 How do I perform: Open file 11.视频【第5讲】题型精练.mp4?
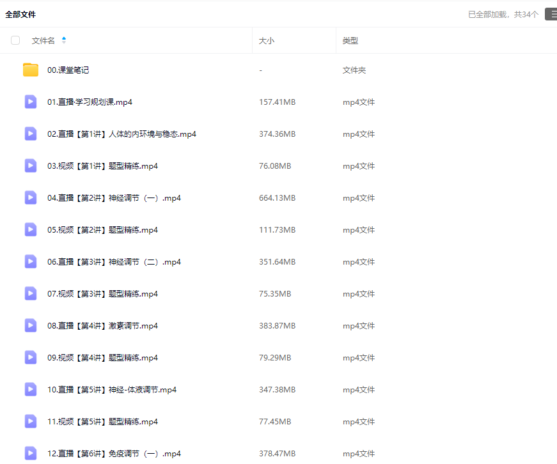102,422
